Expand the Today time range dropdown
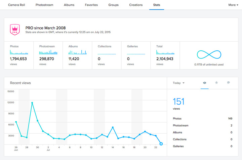 pos(178,83)
